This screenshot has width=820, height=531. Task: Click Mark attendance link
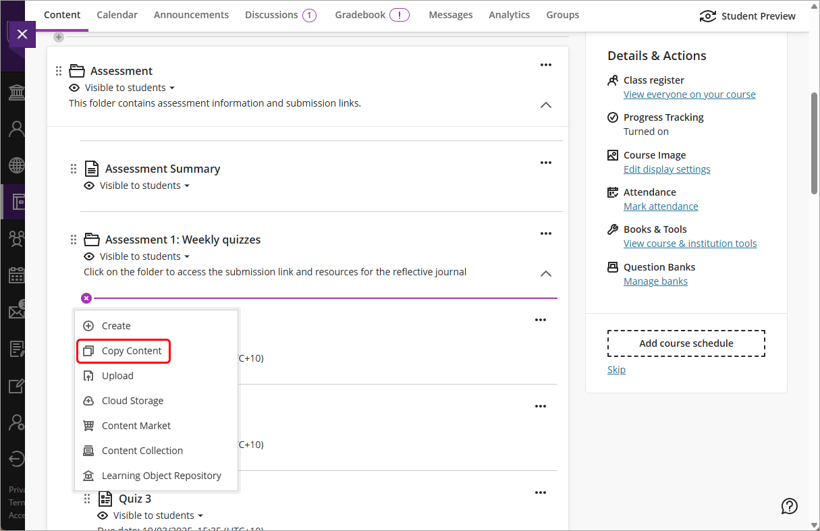(x=661, y=206)
